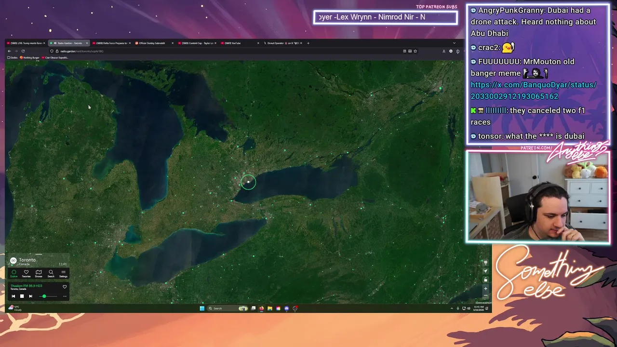The image size is (617, 347).
Task: Click the locate me arrow icon
Action: click(x=486, y=271)
